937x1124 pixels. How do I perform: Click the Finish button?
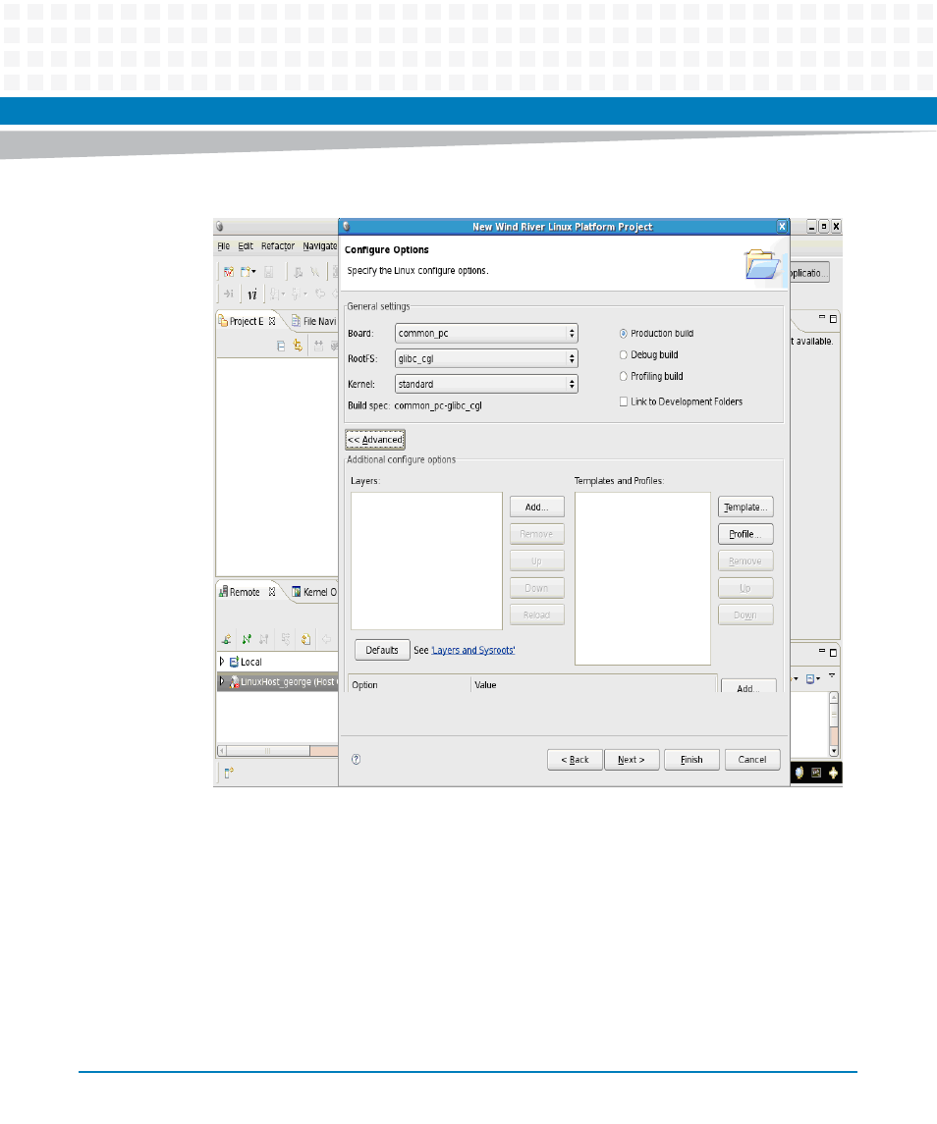point(691,760)
